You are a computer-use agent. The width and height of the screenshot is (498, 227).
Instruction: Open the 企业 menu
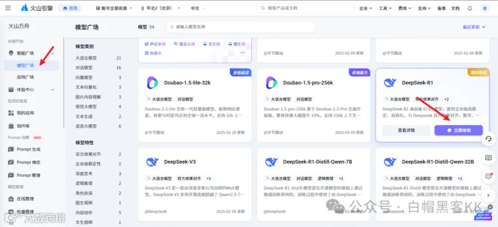[x=366, y=8]
